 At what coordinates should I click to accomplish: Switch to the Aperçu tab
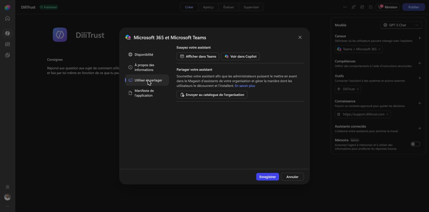[x=208, y=7]
